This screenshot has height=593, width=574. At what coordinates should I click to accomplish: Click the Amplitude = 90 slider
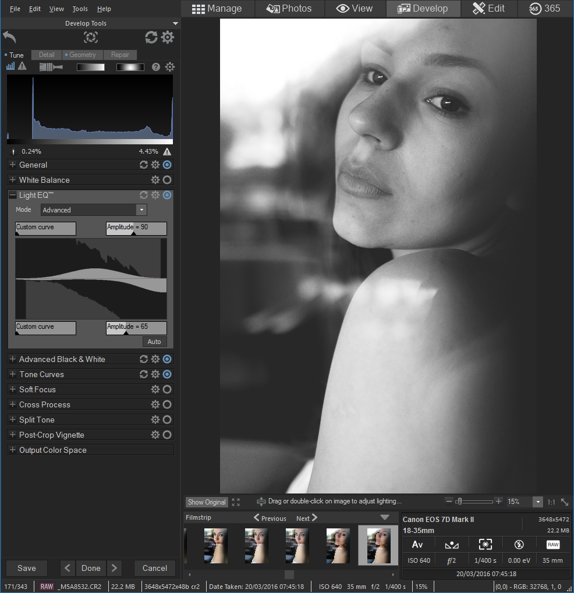[136, 229]
